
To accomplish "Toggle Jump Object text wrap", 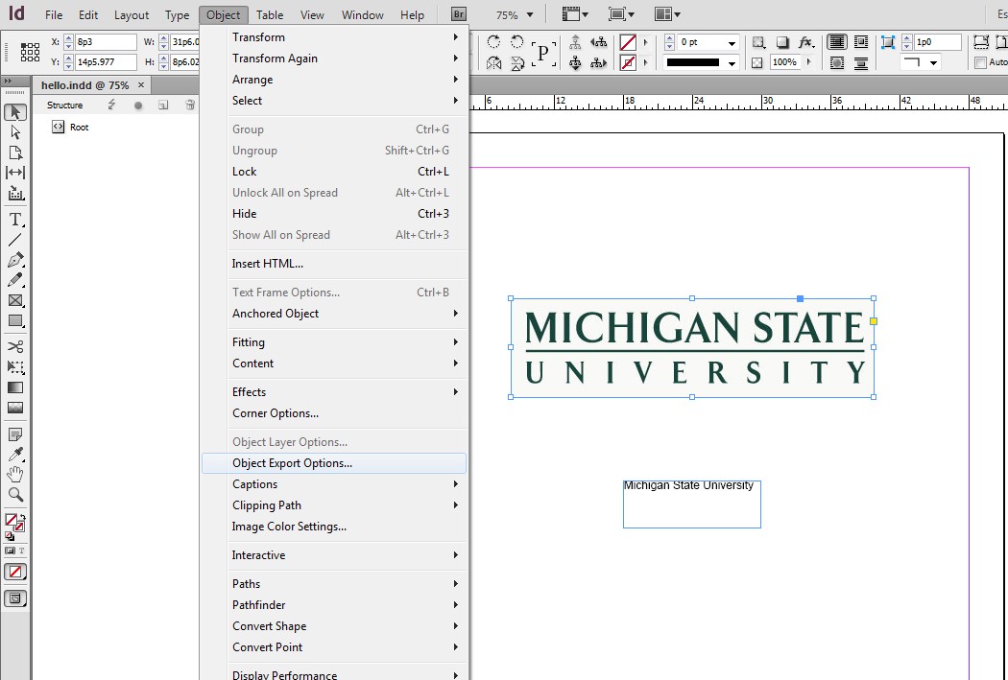I will [860, 63].
